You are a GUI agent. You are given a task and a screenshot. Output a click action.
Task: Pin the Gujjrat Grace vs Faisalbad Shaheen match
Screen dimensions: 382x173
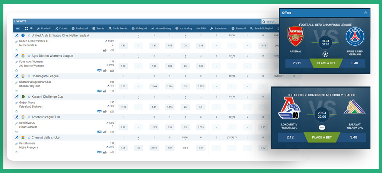point(16,102)
